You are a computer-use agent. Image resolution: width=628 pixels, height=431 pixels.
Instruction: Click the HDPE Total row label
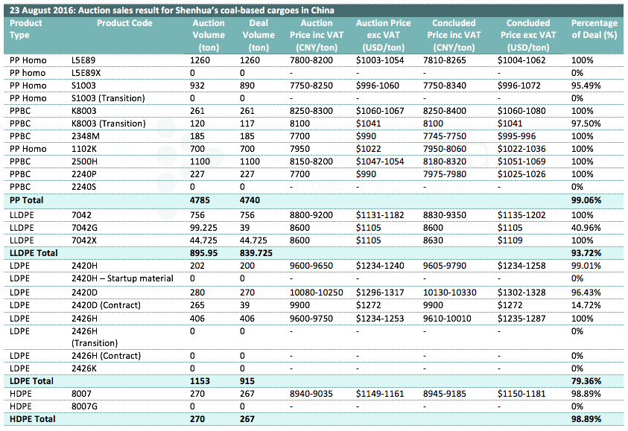point(31,420)
